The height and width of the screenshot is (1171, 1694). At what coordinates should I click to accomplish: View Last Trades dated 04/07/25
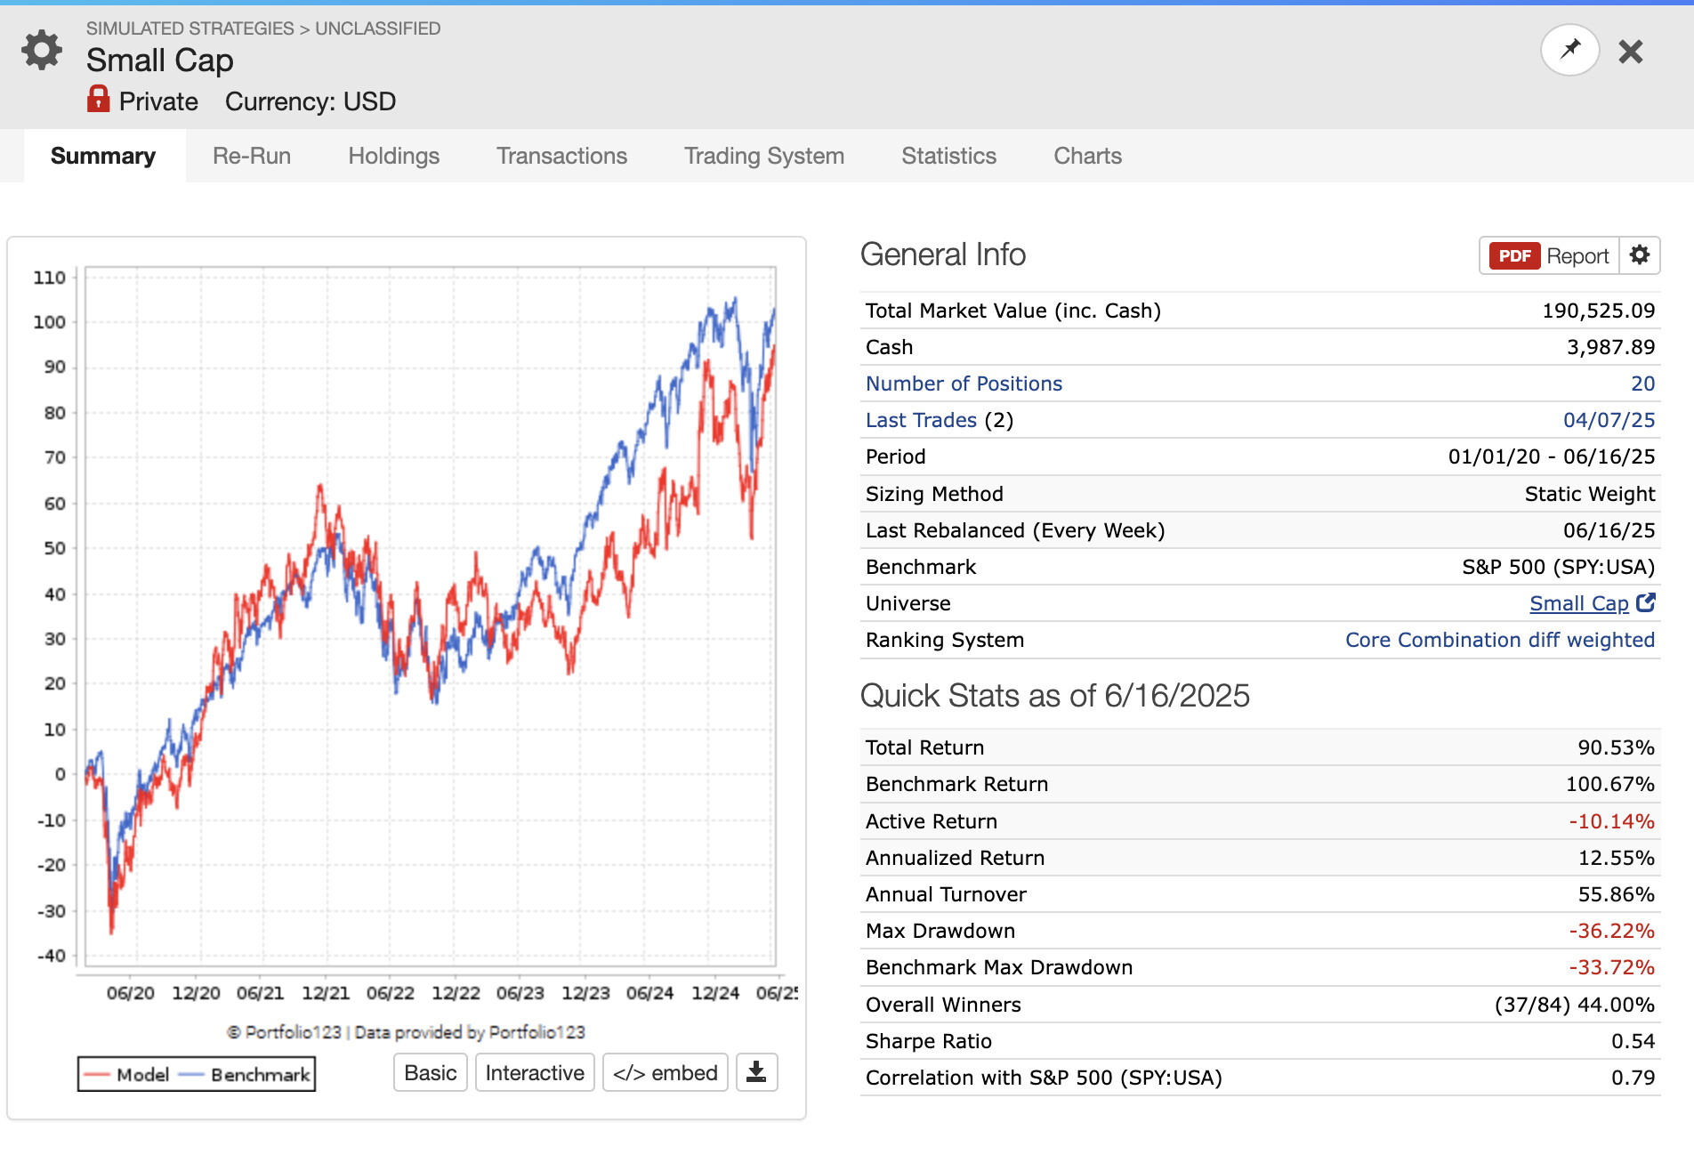1609,420
